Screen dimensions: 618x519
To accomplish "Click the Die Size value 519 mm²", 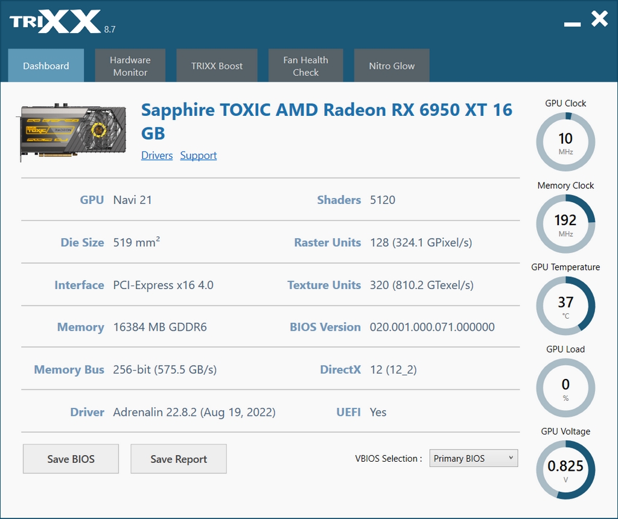I will click(136, 242).
